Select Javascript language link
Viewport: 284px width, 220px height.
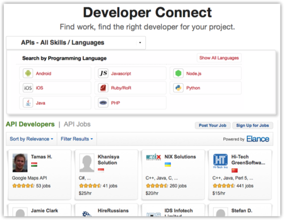[x=121, y=73]
